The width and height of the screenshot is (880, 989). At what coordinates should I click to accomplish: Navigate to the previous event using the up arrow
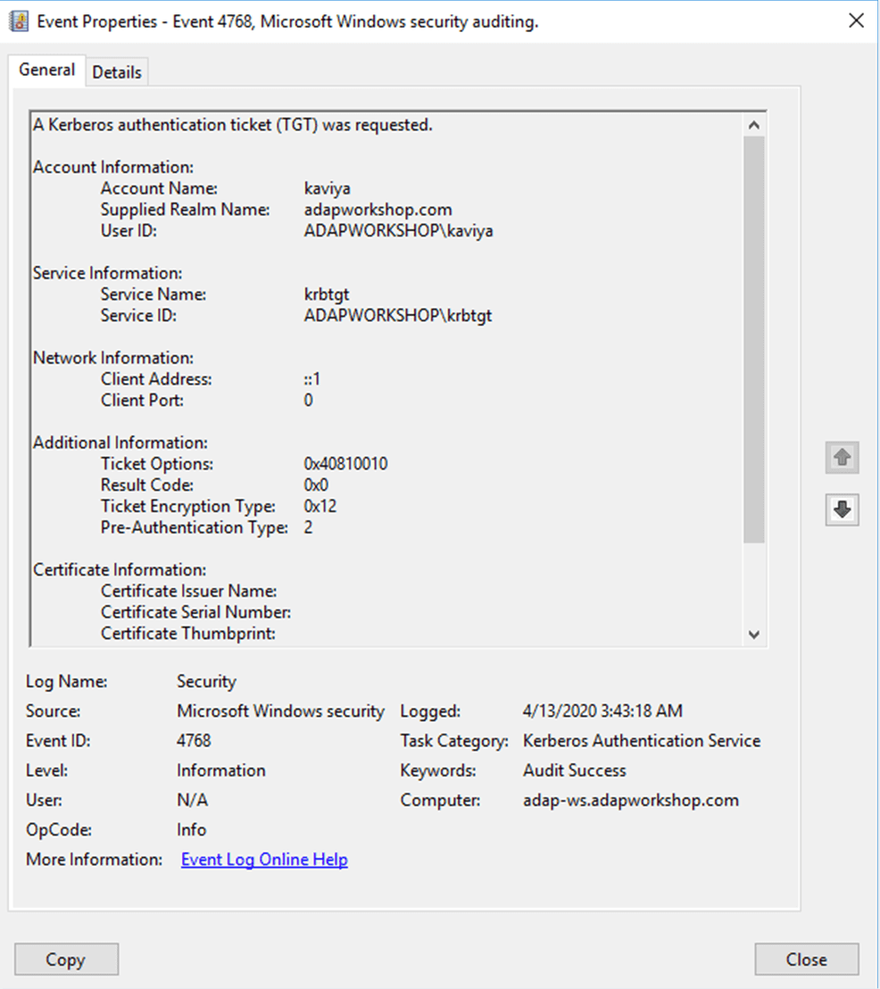coord(842,457)
